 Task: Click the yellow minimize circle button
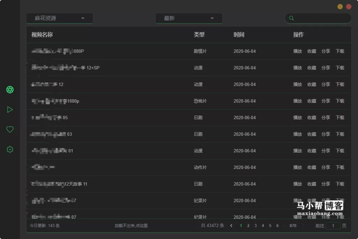click(340, 7)
